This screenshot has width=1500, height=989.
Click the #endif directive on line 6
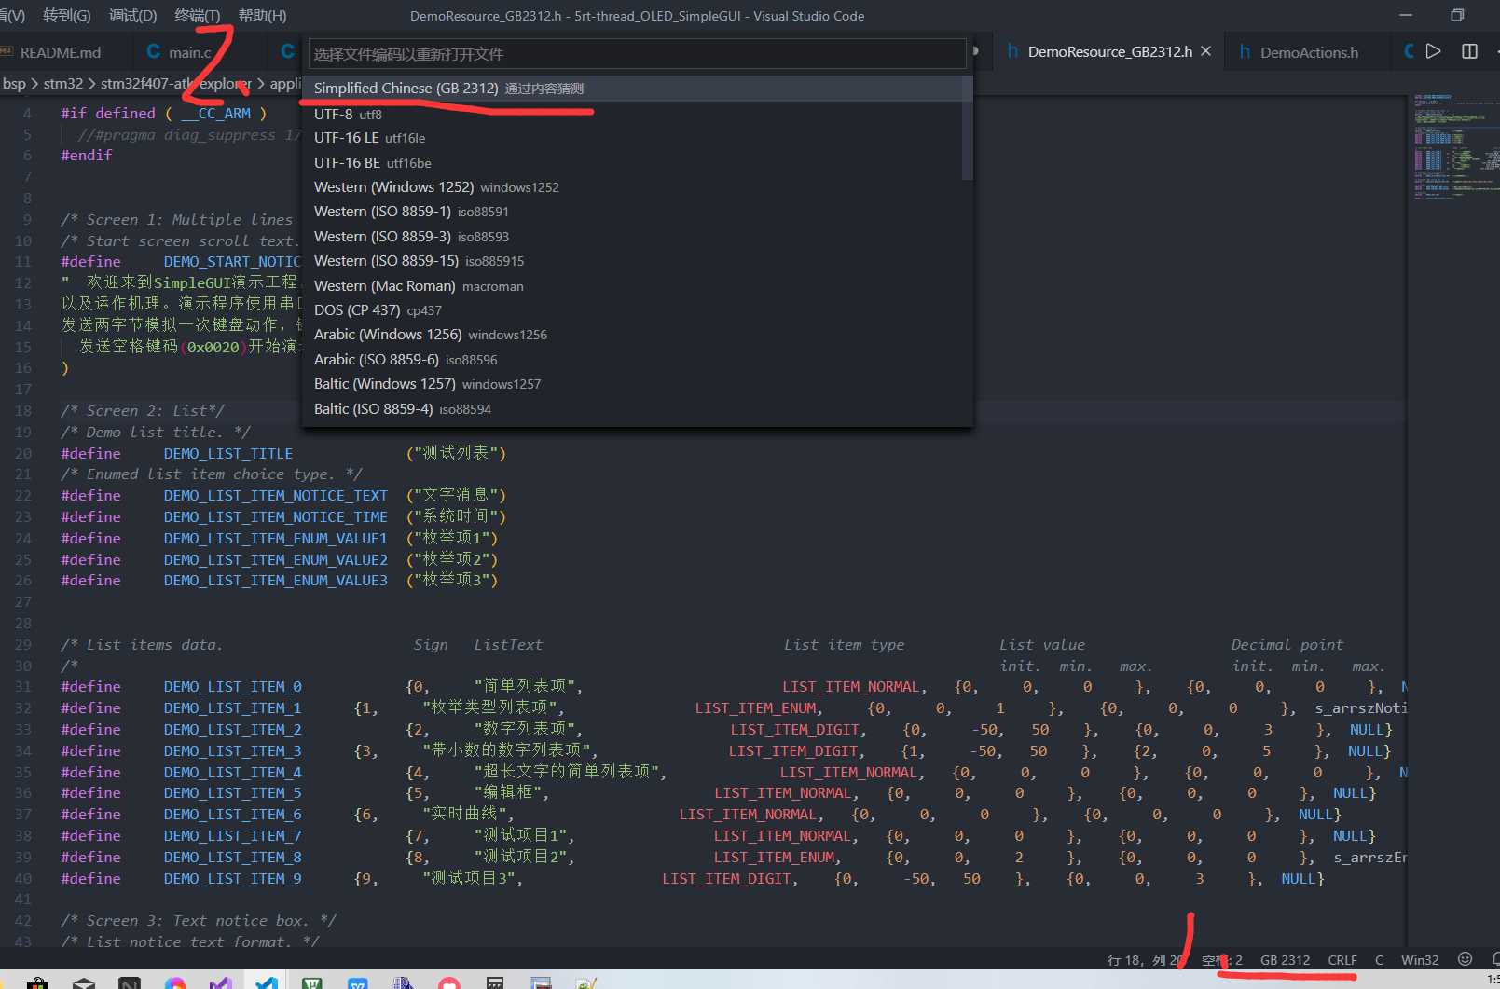87,156
